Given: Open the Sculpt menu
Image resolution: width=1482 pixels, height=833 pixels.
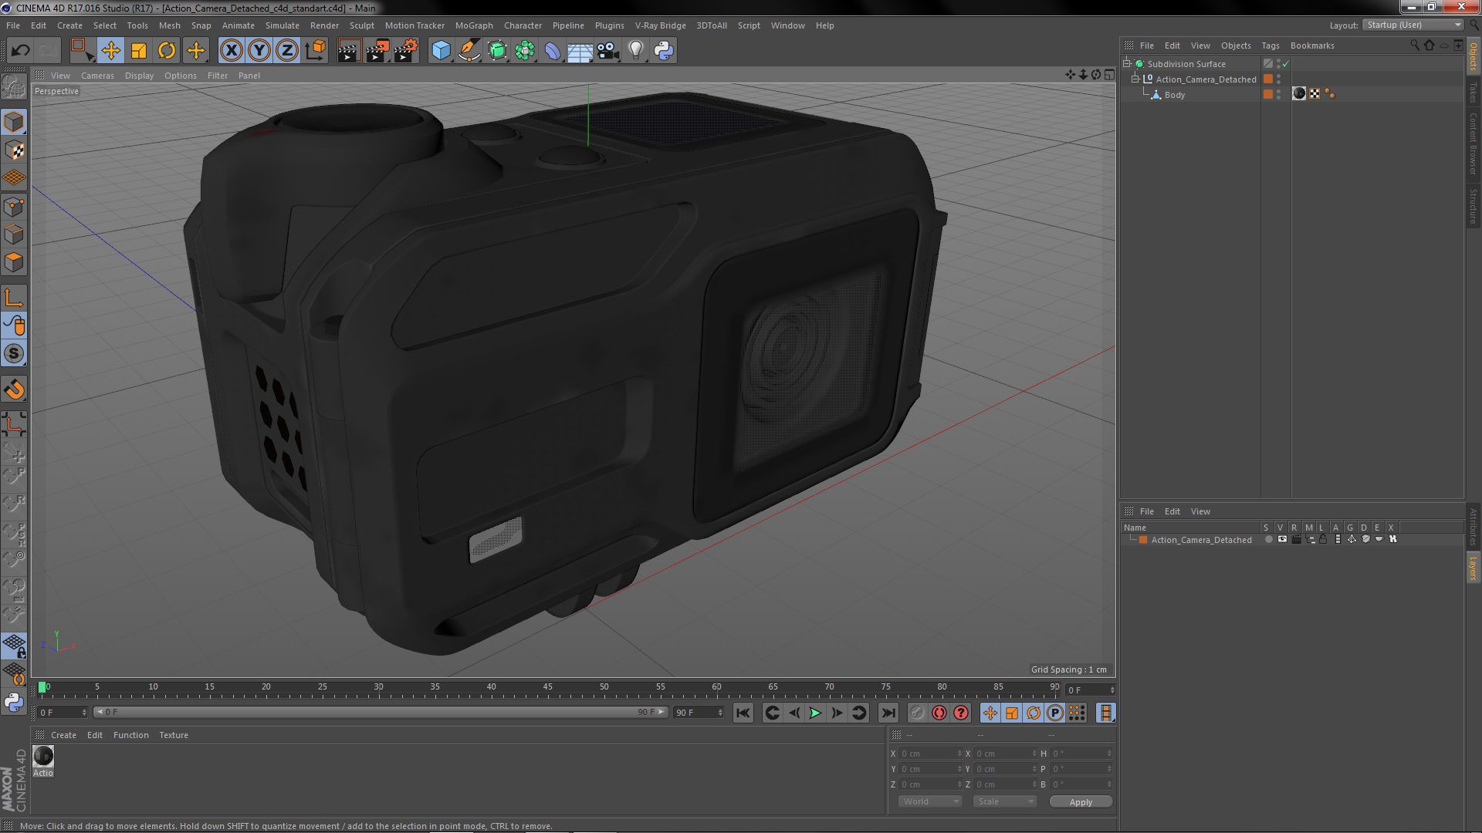Looking at the screenshot, I should click(x=361, y=25).
